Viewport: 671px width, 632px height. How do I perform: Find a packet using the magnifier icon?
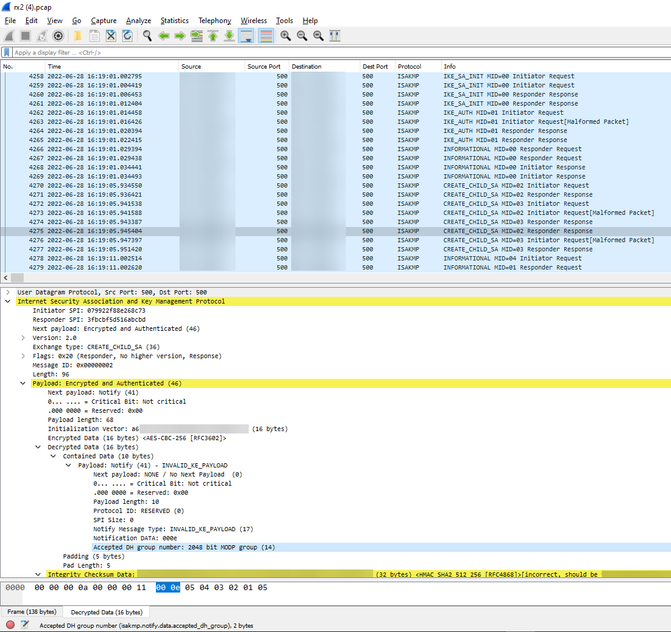point(146,36)
